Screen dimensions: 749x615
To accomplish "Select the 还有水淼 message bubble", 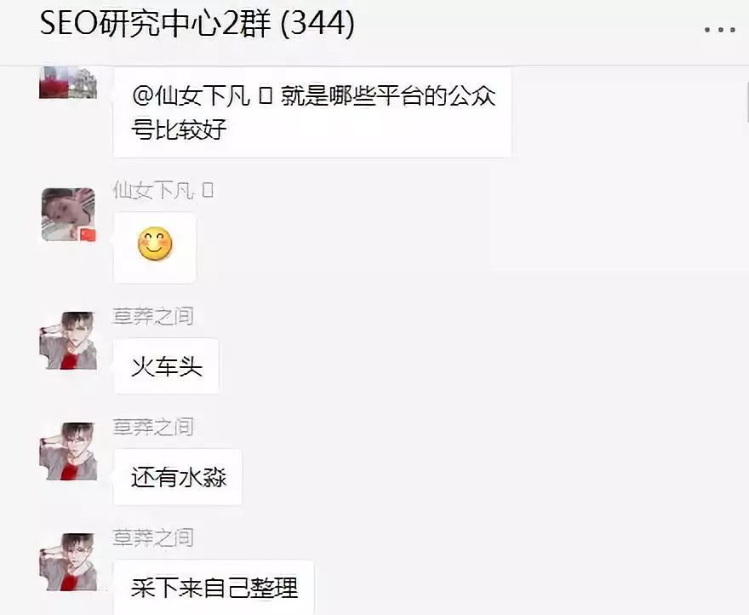I will click(178, 477).
